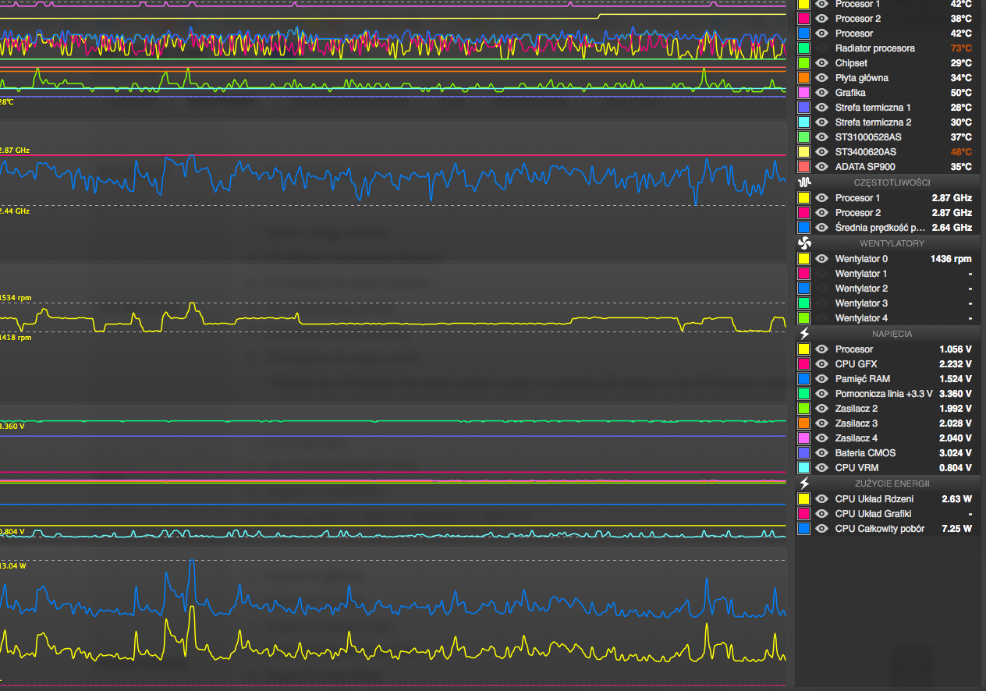Hide the Średnia prędkość frequency graph
The width and height of the screenshot is (986, 691).
click(821, 228)
